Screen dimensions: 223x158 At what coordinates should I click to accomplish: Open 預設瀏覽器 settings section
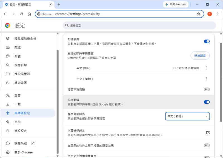click(28, 74)
